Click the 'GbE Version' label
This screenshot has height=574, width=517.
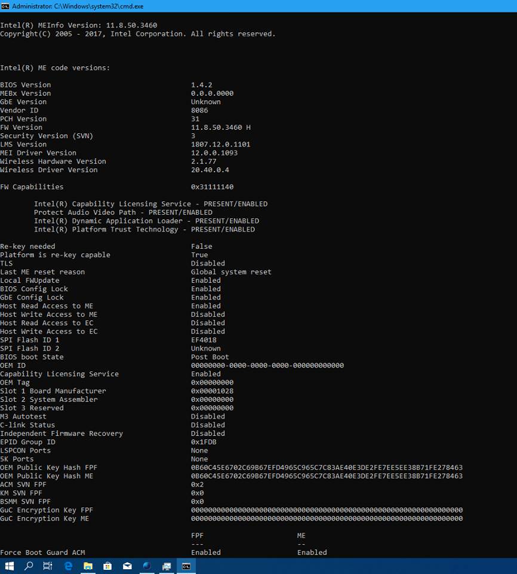23,102
